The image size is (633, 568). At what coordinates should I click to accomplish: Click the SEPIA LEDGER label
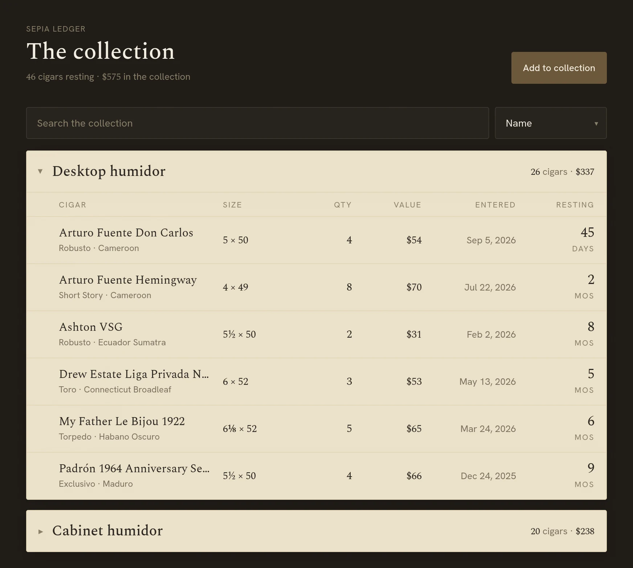coord(56,29)
